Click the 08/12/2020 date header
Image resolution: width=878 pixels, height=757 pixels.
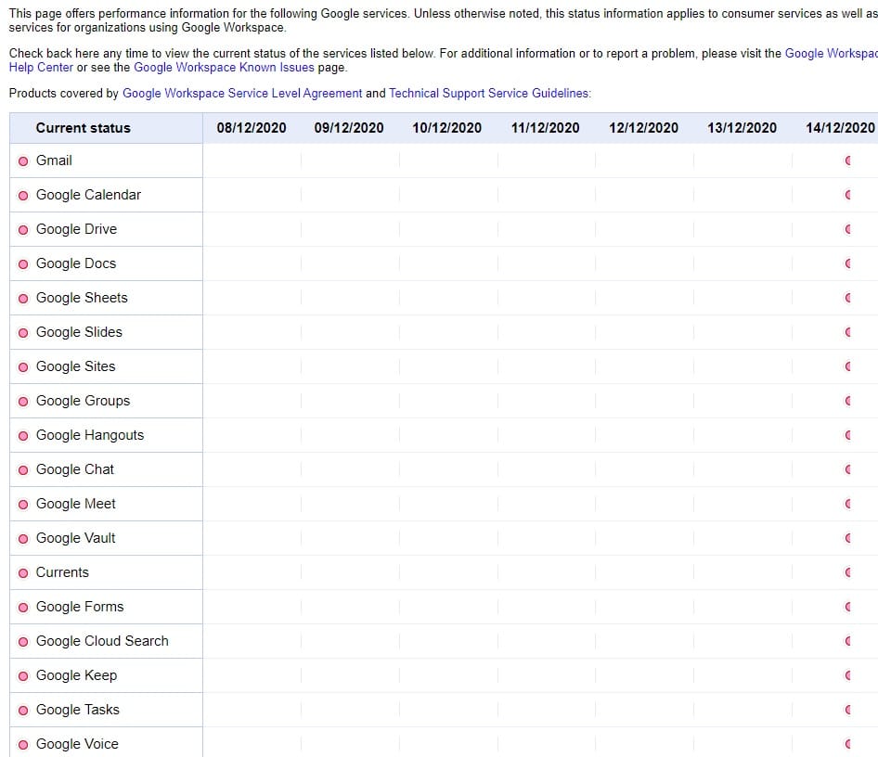(252, 128)
